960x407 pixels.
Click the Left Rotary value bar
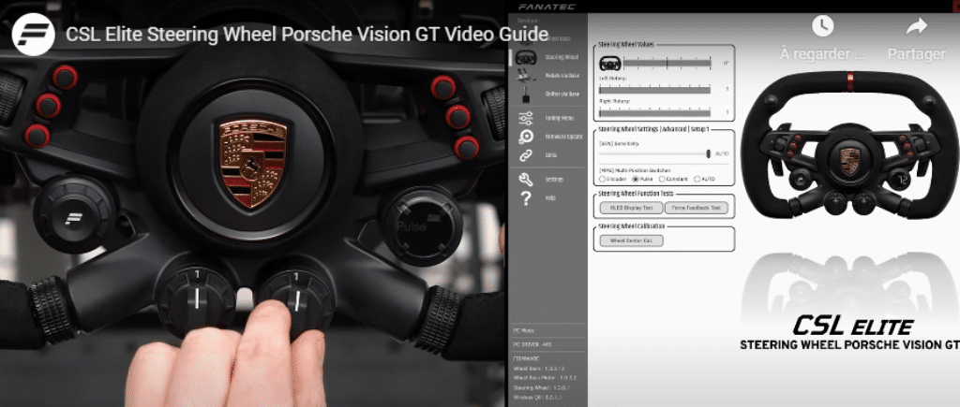click(x=655, y=89)
